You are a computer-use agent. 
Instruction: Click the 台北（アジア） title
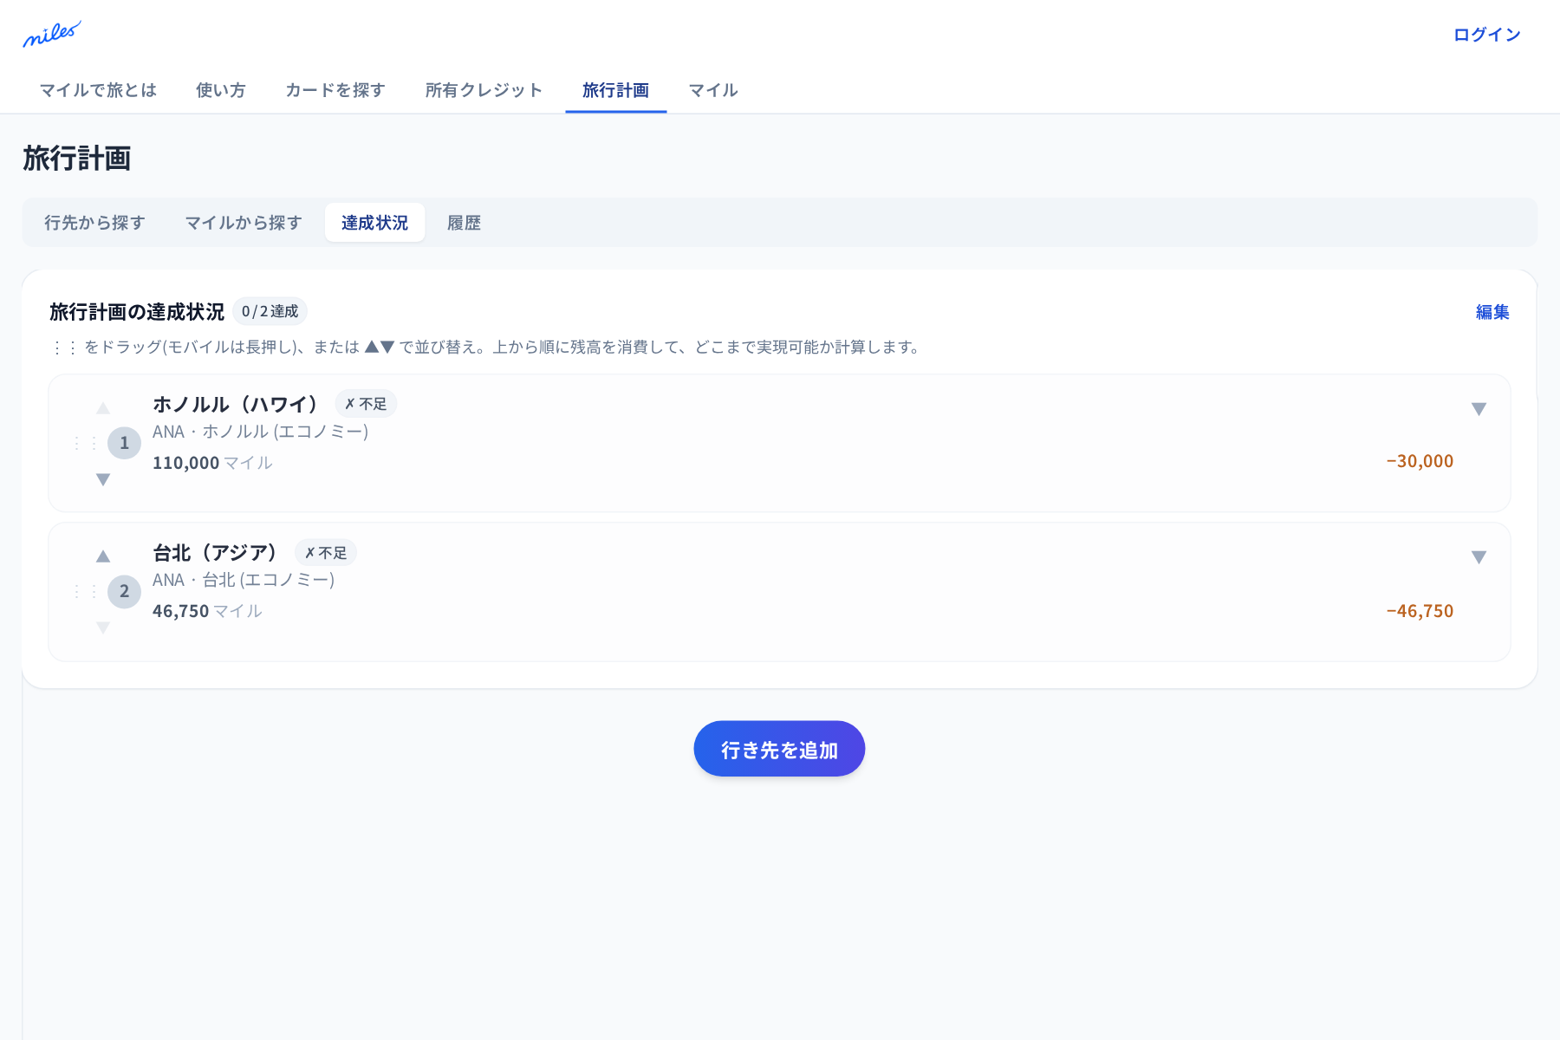pyautogui.click(x=215, y=552)
